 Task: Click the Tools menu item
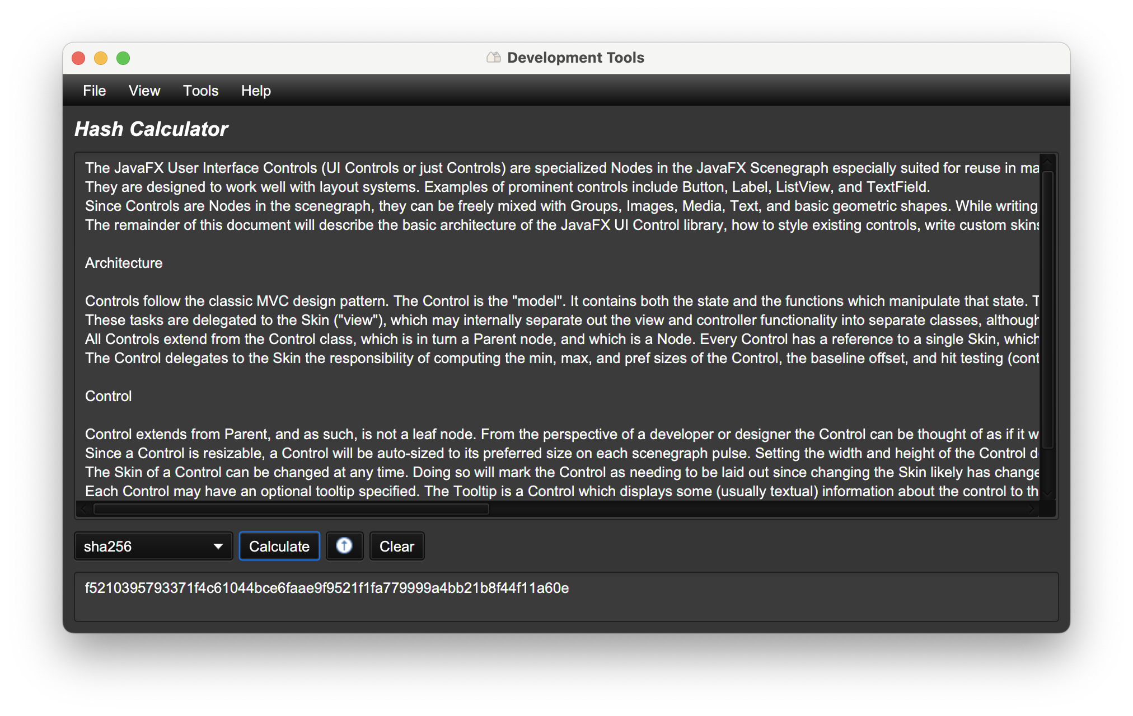pos(200,91)
